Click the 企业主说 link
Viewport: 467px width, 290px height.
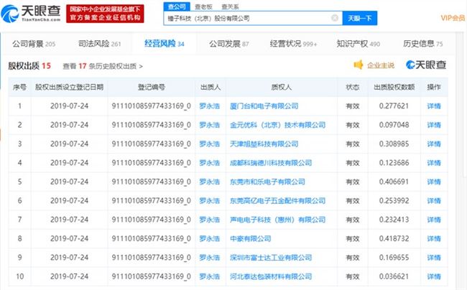[381, 65]
